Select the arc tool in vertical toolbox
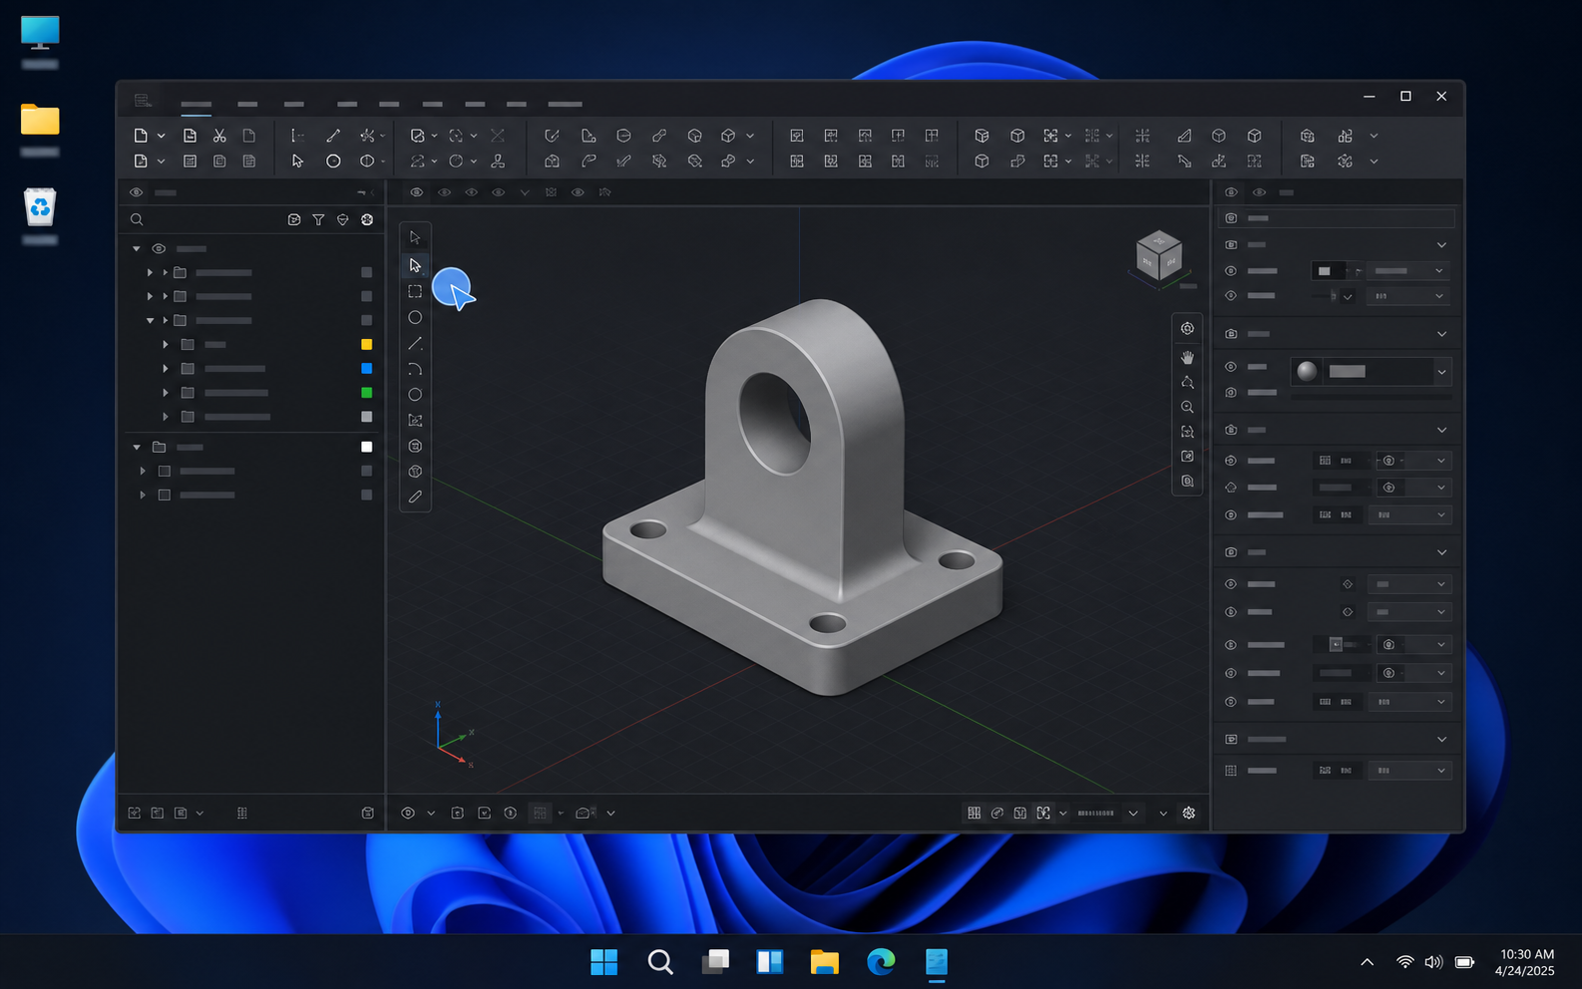The width and height of the screenshot is (1582, 989). (x=415, y=369)
